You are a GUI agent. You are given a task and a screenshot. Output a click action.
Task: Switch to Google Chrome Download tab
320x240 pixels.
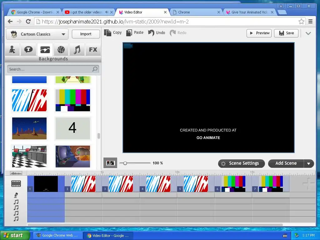click(35, 12)
